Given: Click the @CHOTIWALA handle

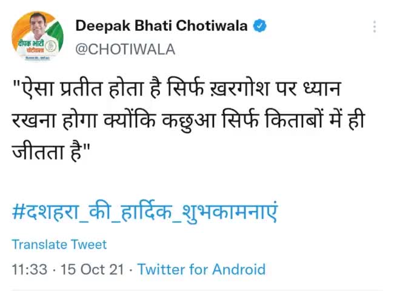Looking at the screenshot, I should coord(125,50).
